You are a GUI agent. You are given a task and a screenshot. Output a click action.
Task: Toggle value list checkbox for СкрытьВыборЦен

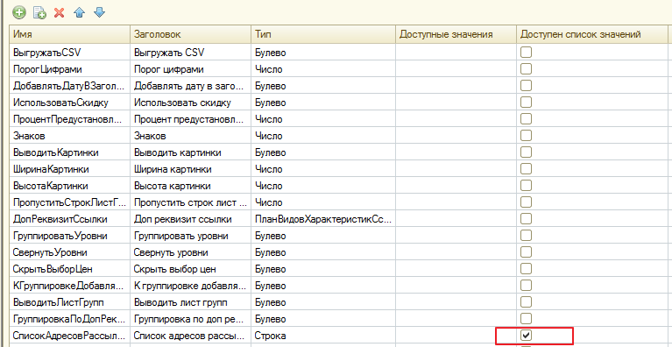(x=526, y=269)
